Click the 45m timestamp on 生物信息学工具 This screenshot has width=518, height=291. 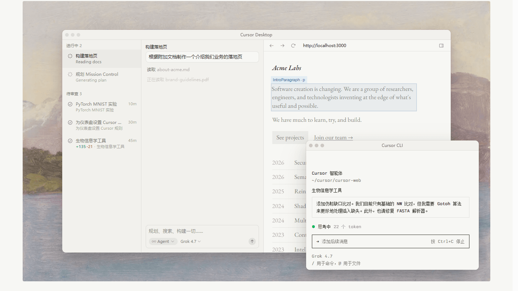click(x=132, y=140)
